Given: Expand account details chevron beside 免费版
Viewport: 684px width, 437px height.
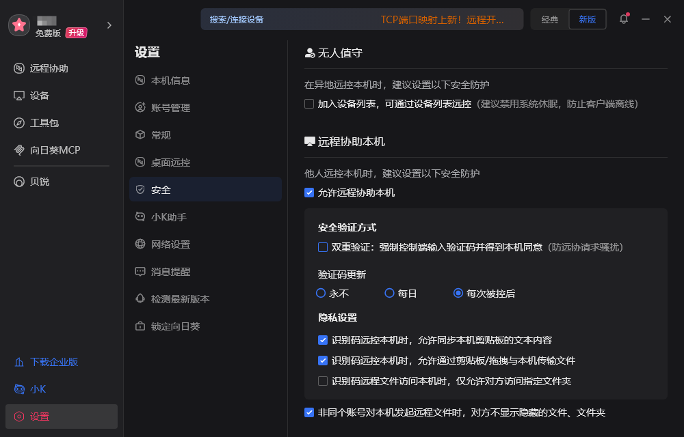Looking at the screenshot, I should click(109, 25).
